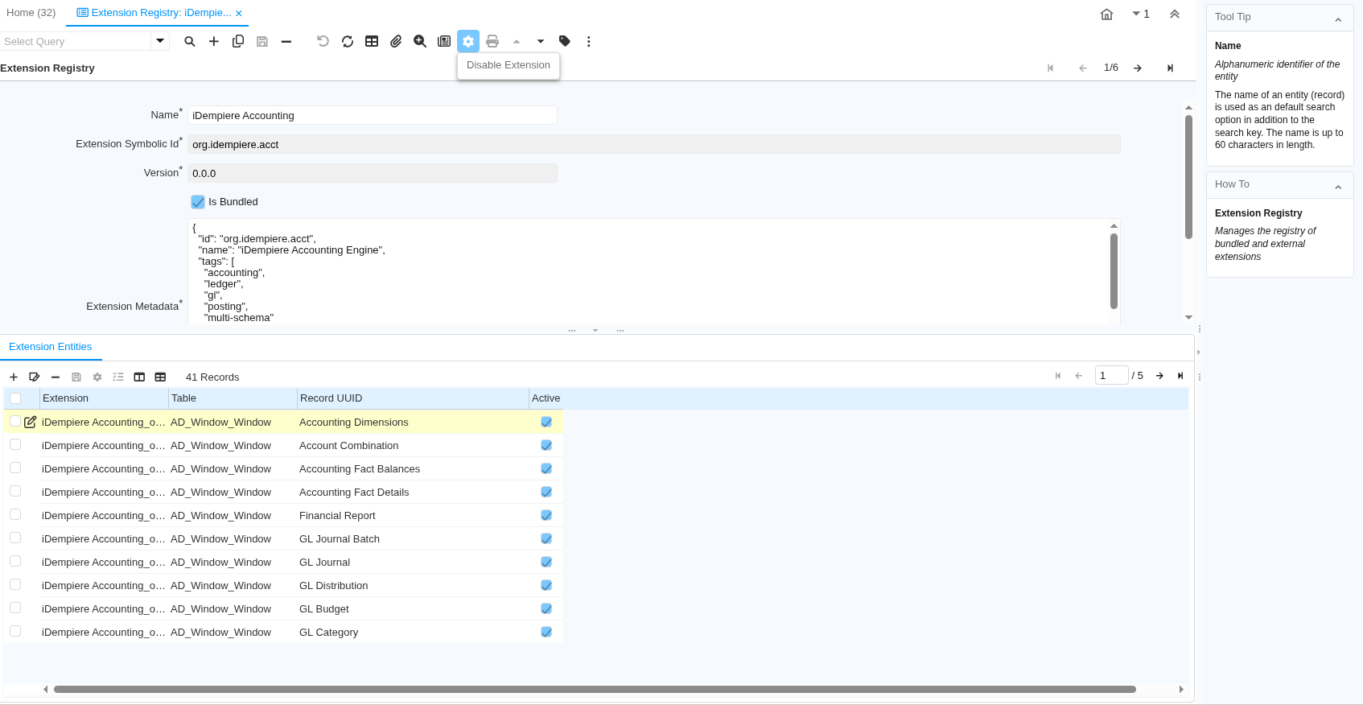Sort by Table column header
The image size is (1363, 705).
[x=233, y=398]
